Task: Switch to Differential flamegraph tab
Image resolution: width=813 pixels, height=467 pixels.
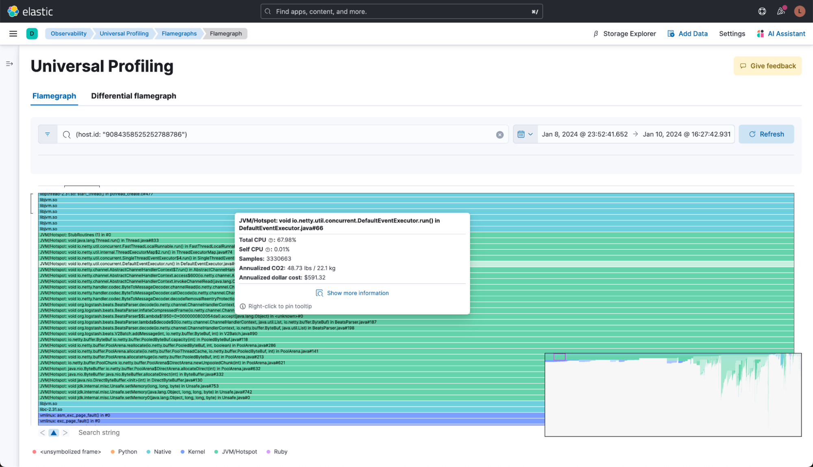Action: (x=133, y=96)
